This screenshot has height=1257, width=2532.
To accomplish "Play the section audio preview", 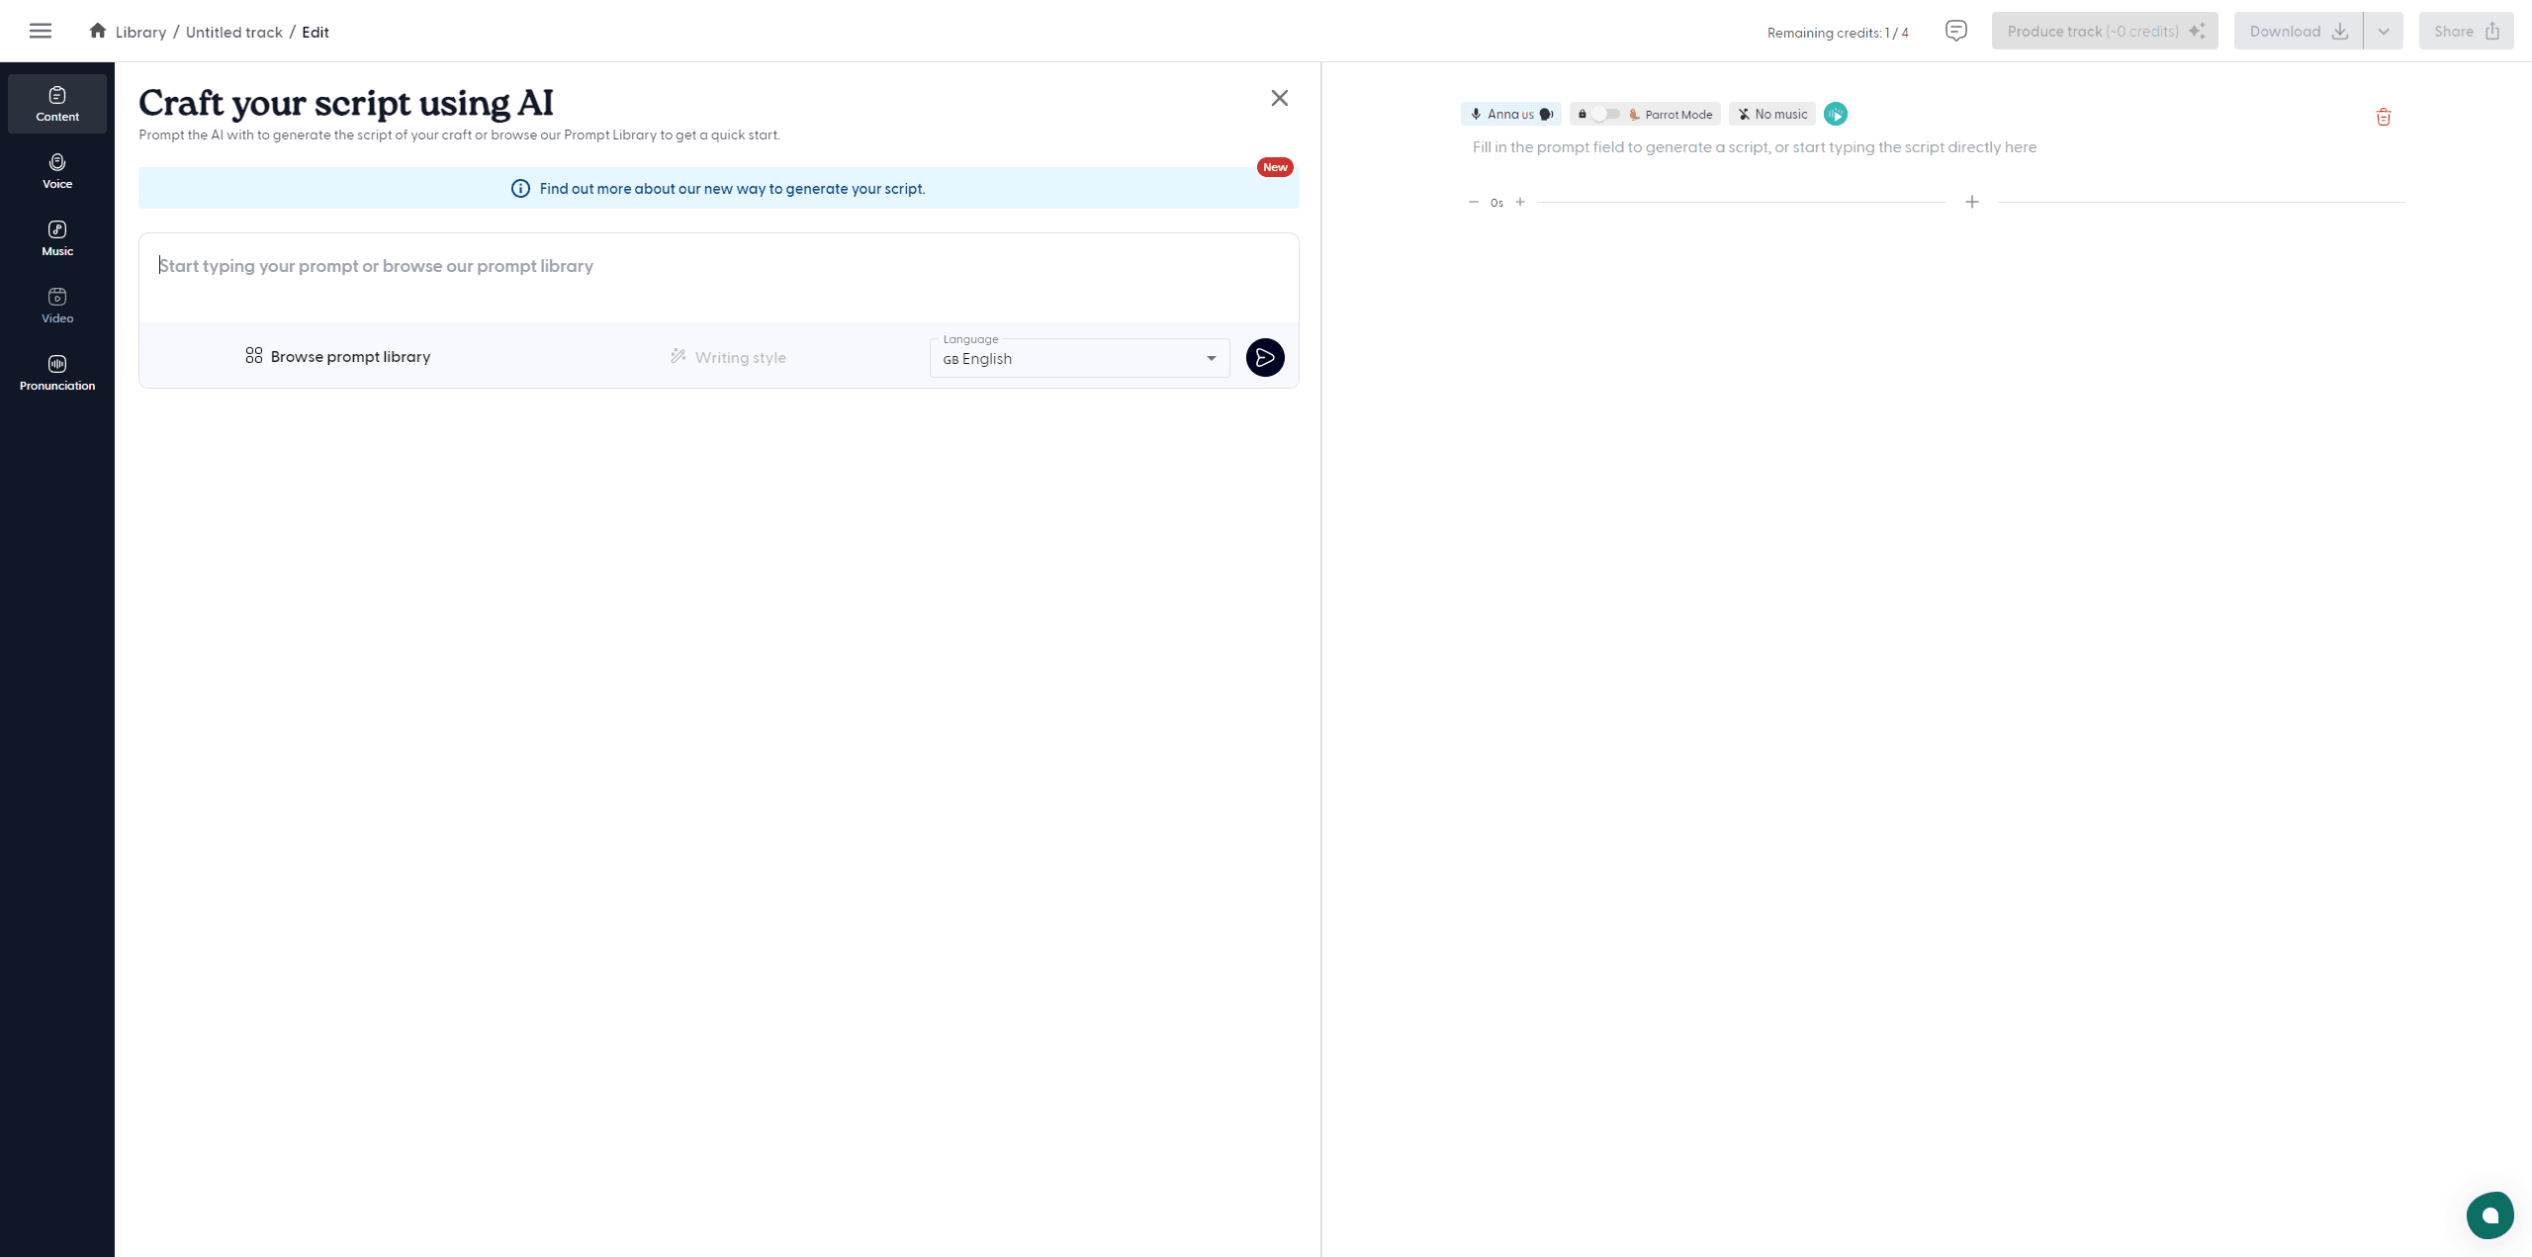I will click(1836, 114).
